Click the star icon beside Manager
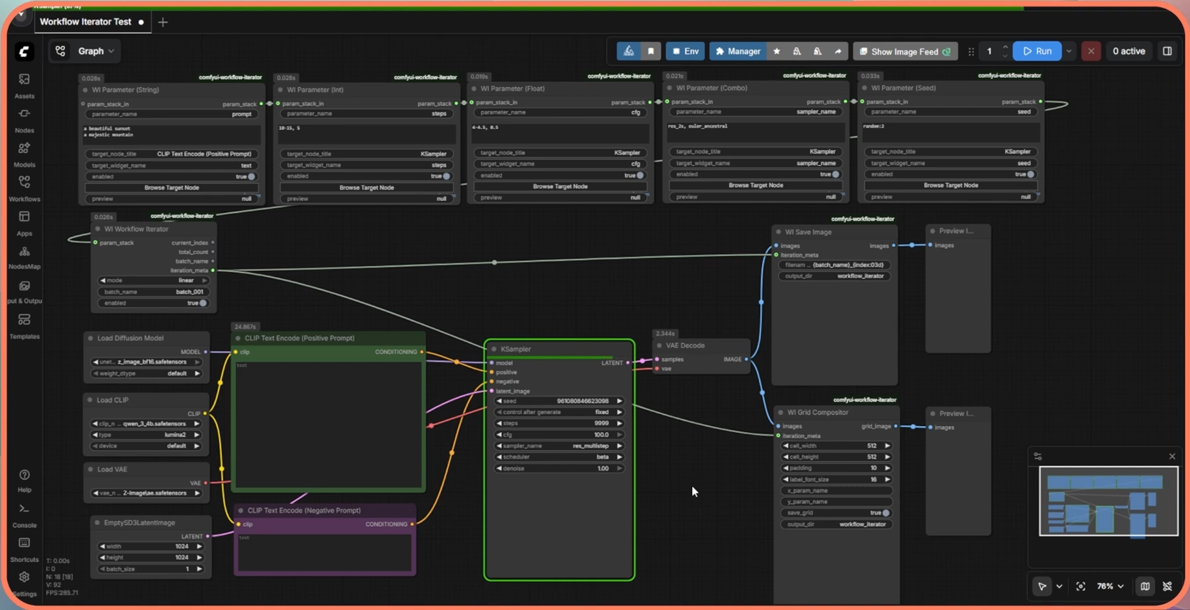The height and width of the screenshot is (610, 1190). [x=777, y=51]
